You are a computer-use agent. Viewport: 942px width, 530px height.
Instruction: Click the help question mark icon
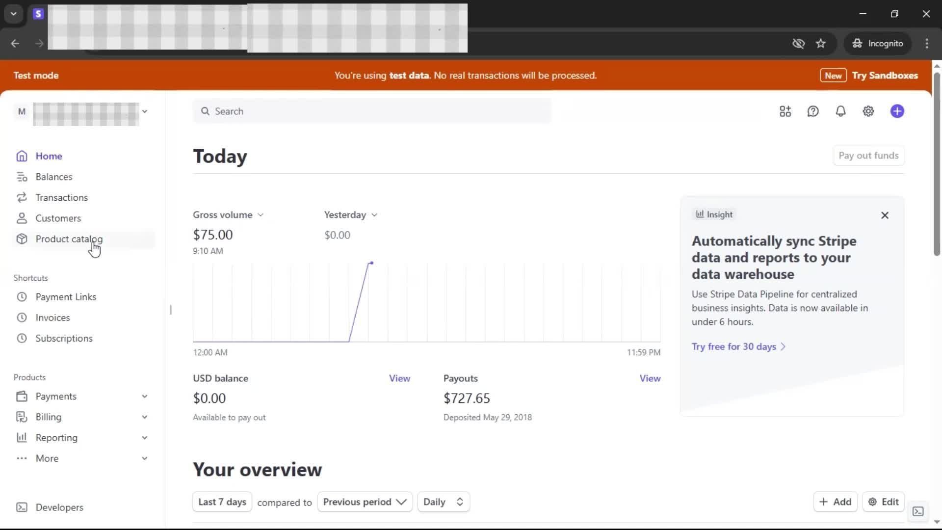pos(813,111)
